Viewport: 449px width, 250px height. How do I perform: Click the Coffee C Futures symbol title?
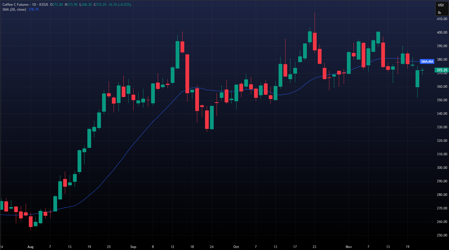[x=16, y=5]
